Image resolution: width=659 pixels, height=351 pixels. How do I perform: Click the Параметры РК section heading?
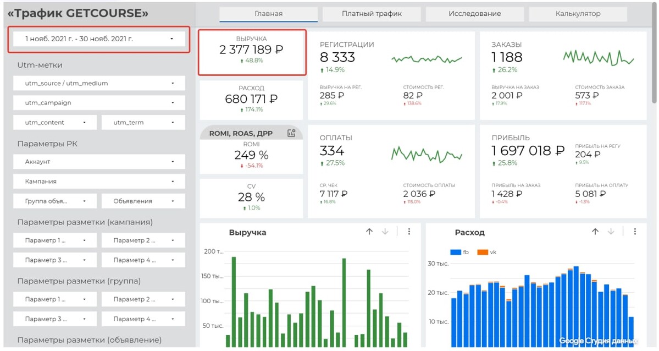tap(47, 144)
